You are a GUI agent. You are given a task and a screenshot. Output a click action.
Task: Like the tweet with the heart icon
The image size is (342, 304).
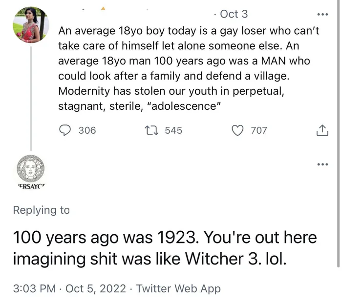(237, 130)
